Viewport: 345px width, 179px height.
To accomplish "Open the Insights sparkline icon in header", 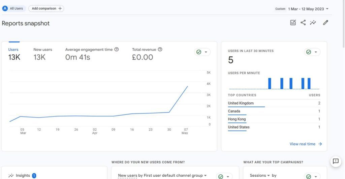I will (313, 23).
